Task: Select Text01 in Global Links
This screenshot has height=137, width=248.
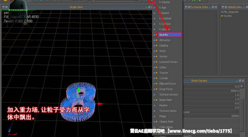Action: coord(227,16)
